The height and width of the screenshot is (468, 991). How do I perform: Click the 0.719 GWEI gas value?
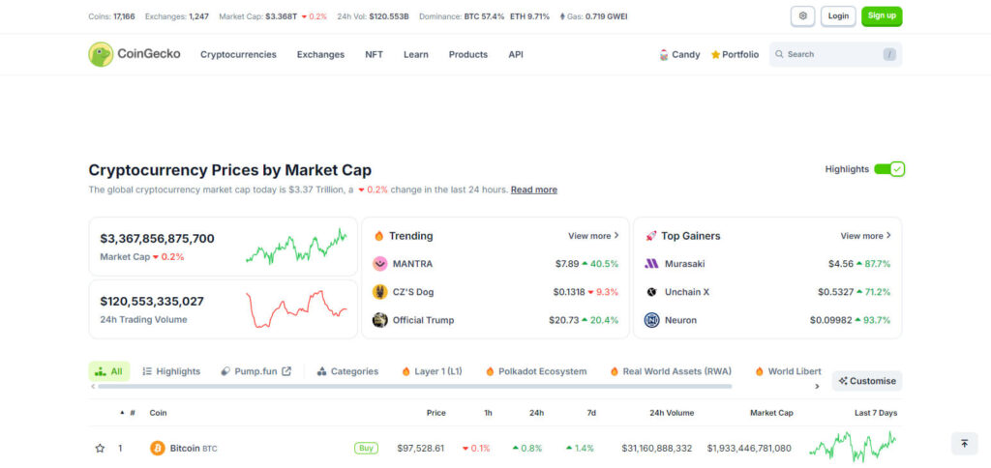(x=606, y=16)
